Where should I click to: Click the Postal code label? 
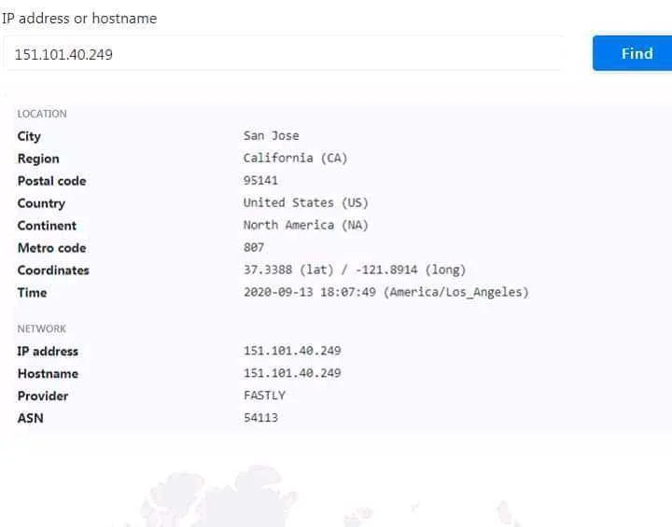pos(52,181)
